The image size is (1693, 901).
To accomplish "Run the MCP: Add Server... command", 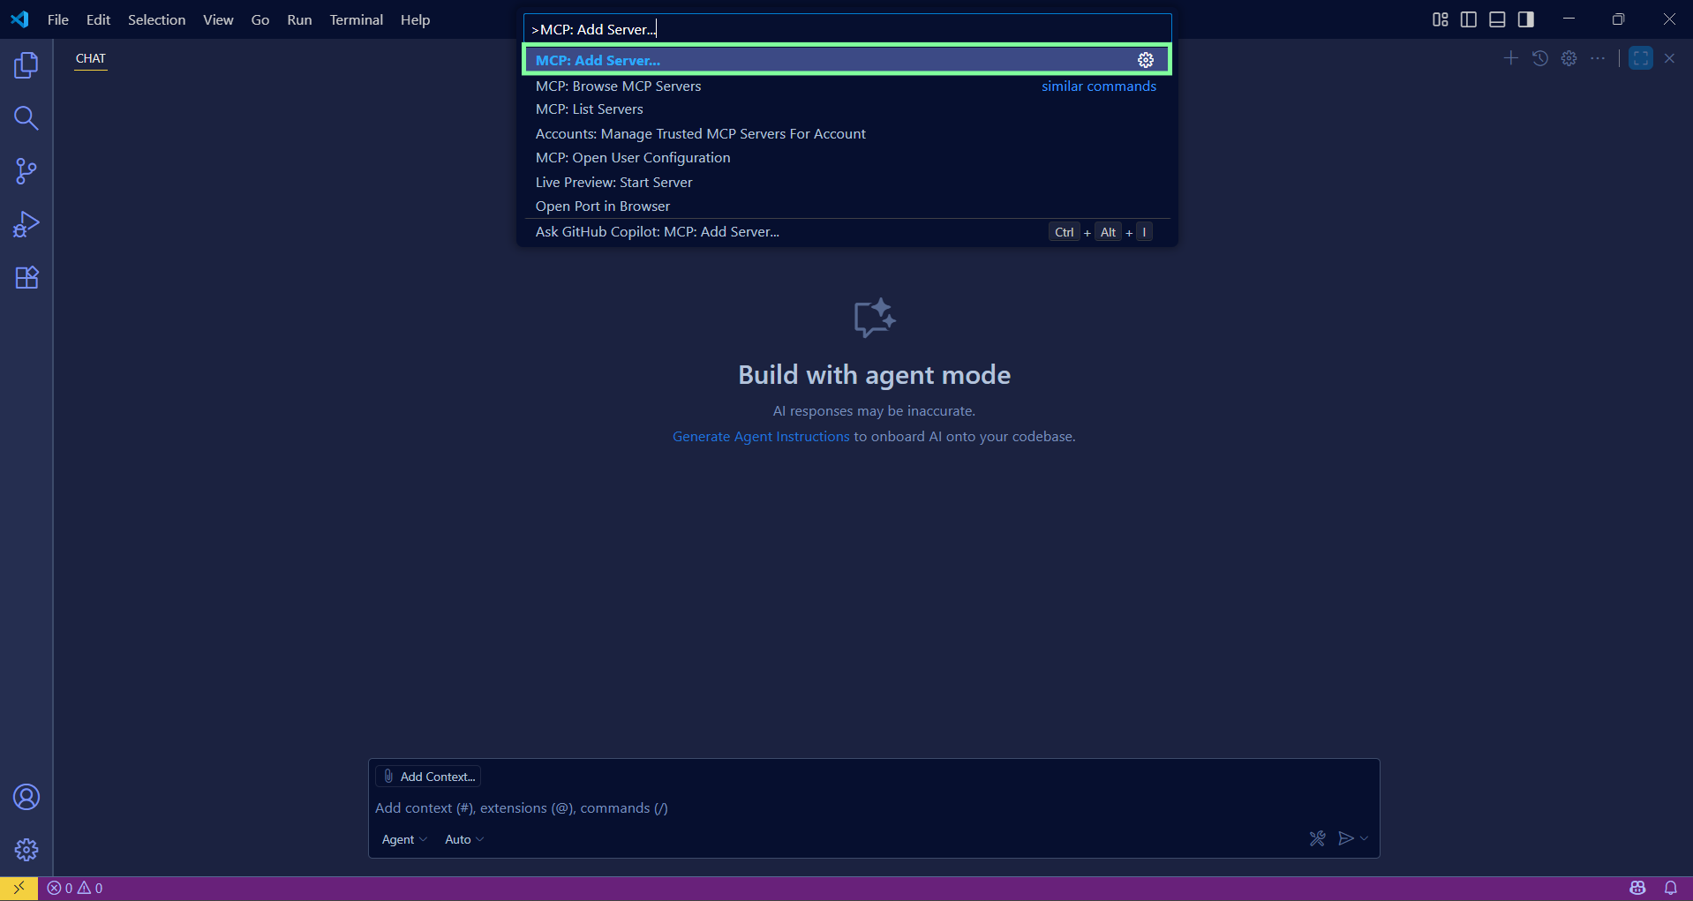I will (847, 60).
